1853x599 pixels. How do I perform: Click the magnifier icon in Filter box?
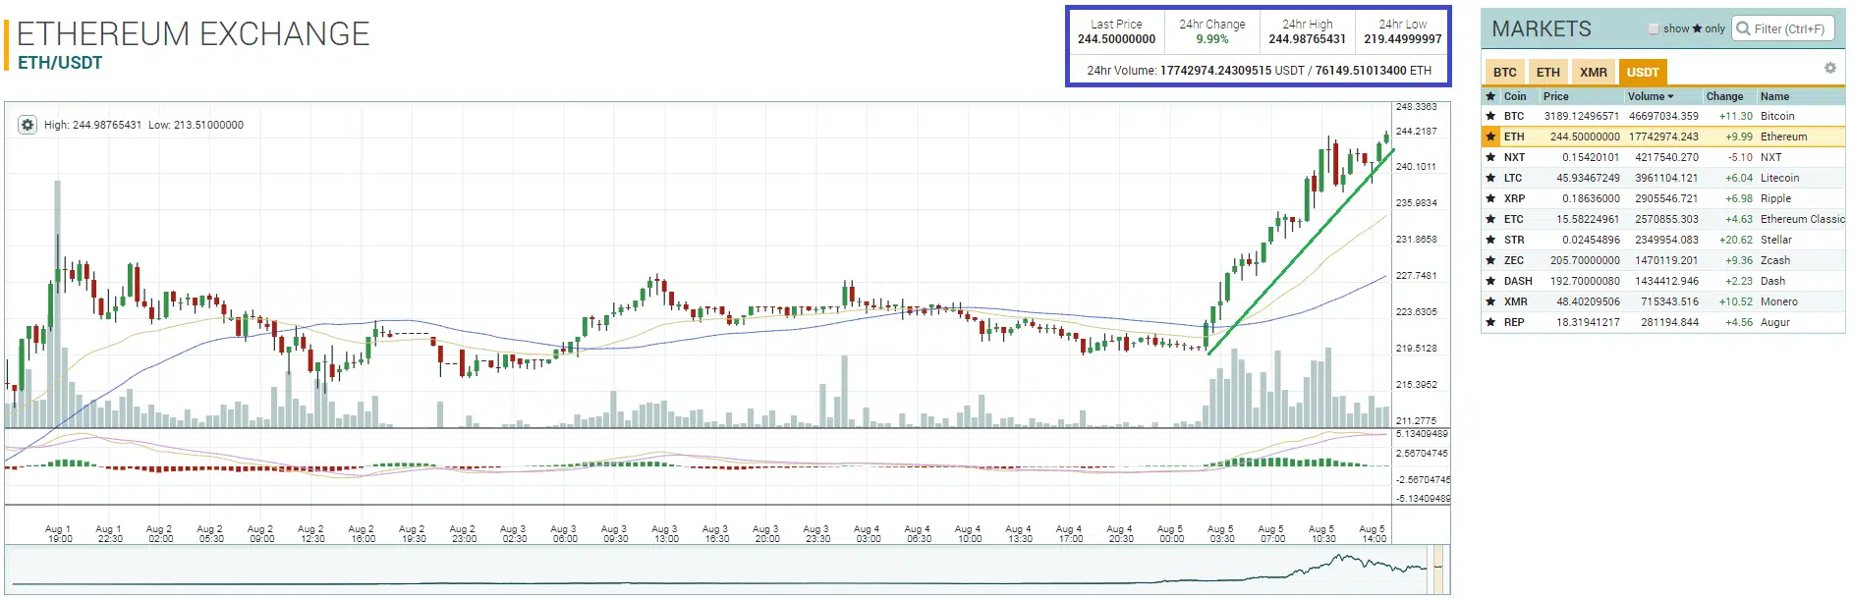pos(1744,28)
